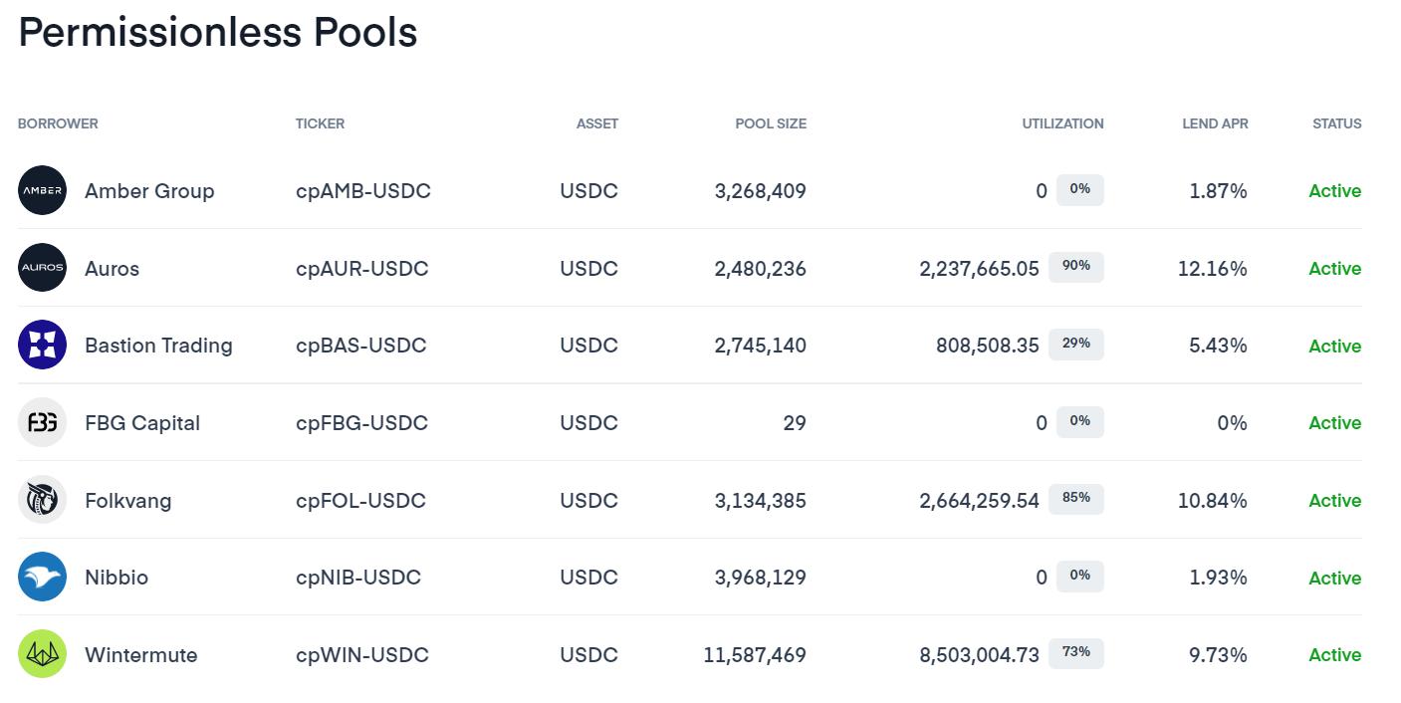1401x703 pixels.
Task: Click the 90% utilization badge for Auros
Action: click(1076, 267)
